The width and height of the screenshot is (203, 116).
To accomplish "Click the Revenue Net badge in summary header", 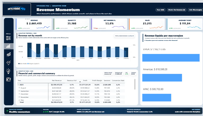I will tap(118, 73).
